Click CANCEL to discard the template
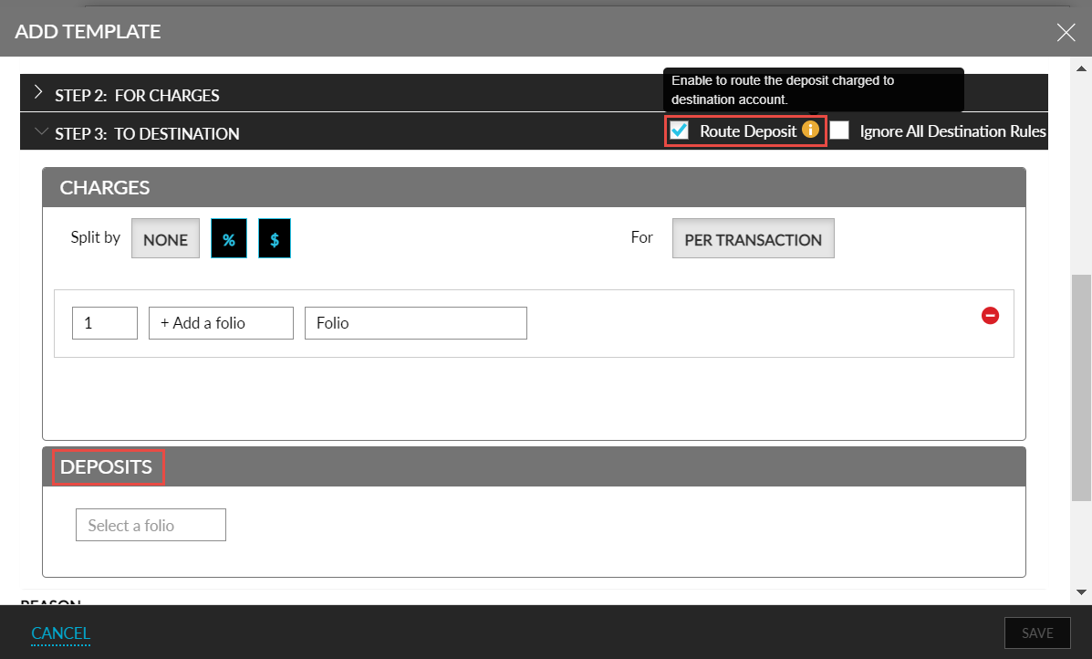The width and height of the screenshot is (1092, 659). (x=60, y=633)
